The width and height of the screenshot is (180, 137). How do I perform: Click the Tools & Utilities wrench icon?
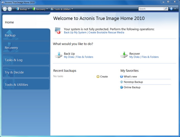(52, 9)
